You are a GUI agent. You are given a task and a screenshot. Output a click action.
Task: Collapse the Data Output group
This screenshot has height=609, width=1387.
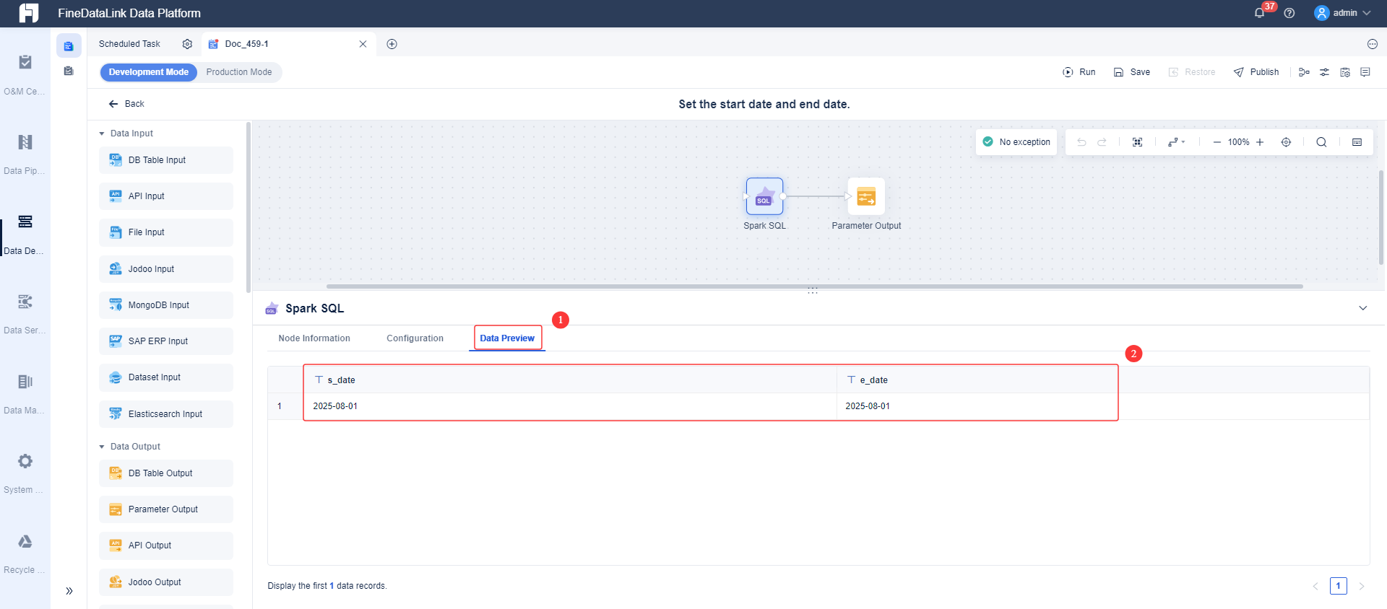pos(102,447)
